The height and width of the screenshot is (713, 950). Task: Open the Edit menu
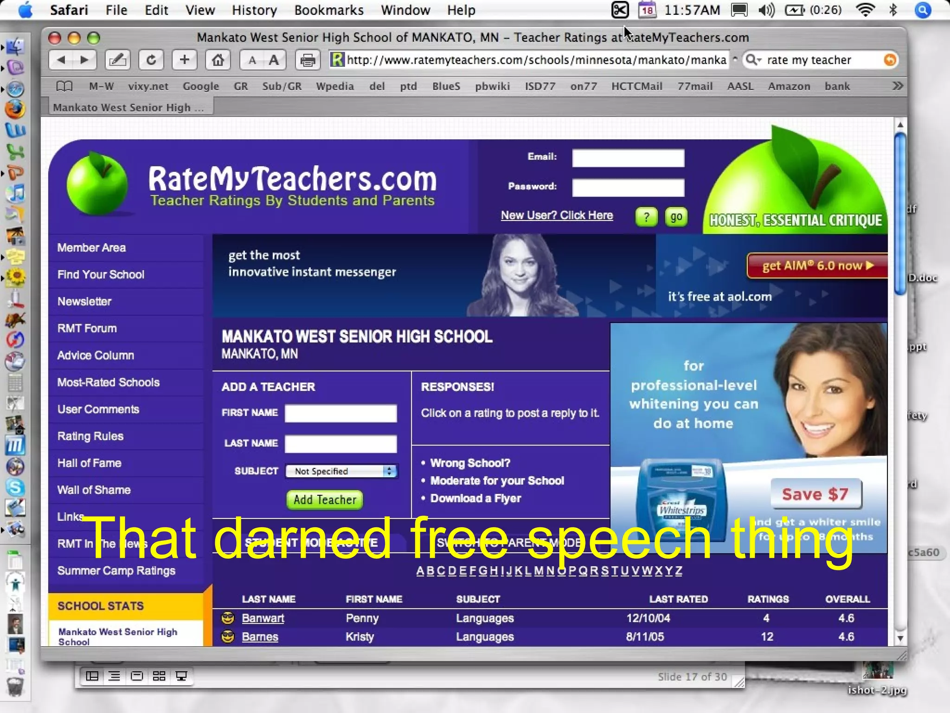click(x=156, y=10)
